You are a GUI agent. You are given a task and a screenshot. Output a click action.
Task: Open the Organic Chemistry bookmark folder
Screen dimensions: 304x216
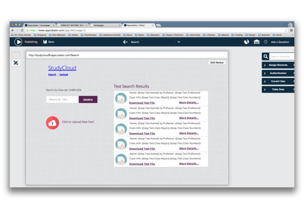[x=173, y=35]
